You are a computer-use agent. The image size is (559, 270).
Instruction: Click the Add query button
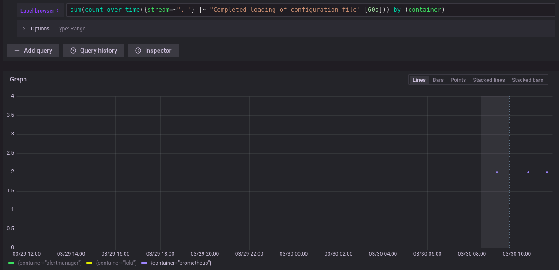33,51
